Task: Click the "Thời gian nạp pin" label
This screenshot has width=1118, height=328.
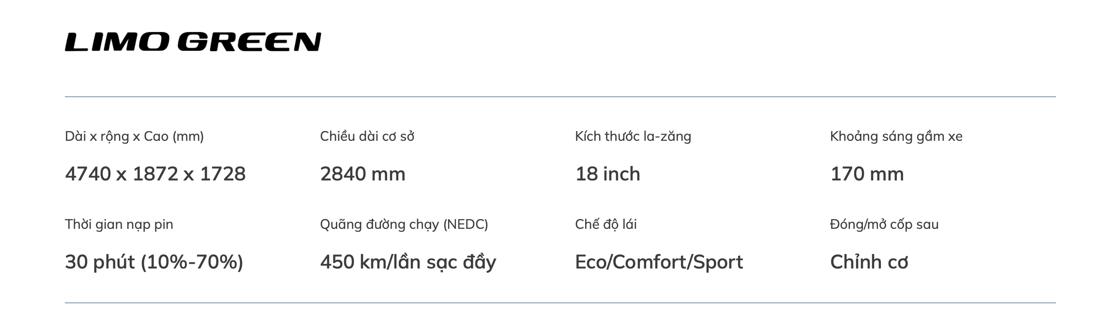Action: coord(119,224)
